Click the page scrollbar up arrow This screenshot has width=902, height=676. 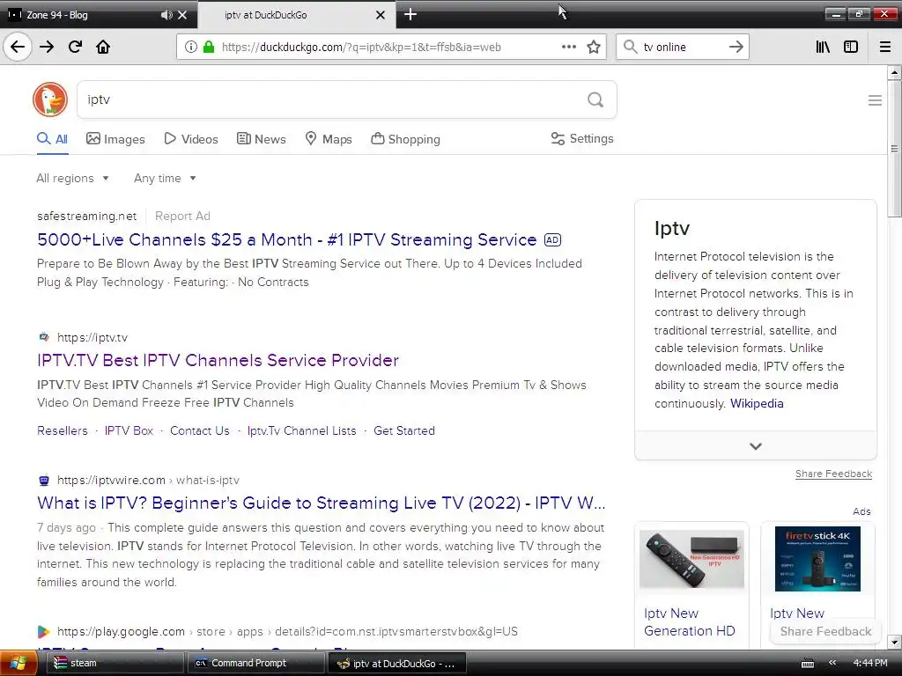tap(893, 72)
